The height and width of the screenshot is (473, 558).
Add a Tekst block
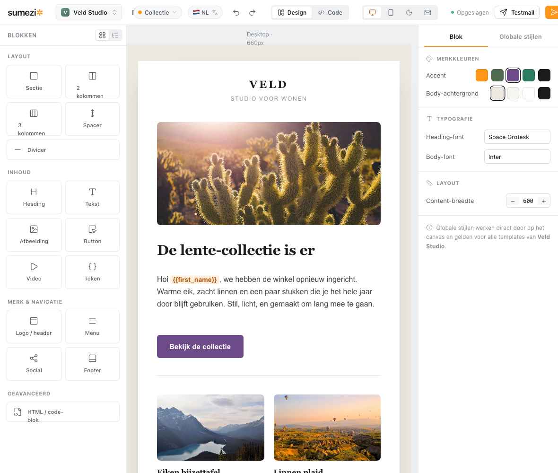click(92, 198)
